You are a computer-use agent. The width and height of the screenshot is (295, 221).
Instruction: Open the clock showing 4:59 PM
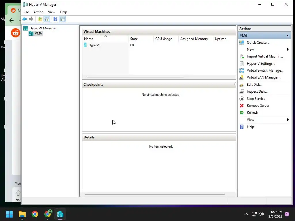point(275,214)
